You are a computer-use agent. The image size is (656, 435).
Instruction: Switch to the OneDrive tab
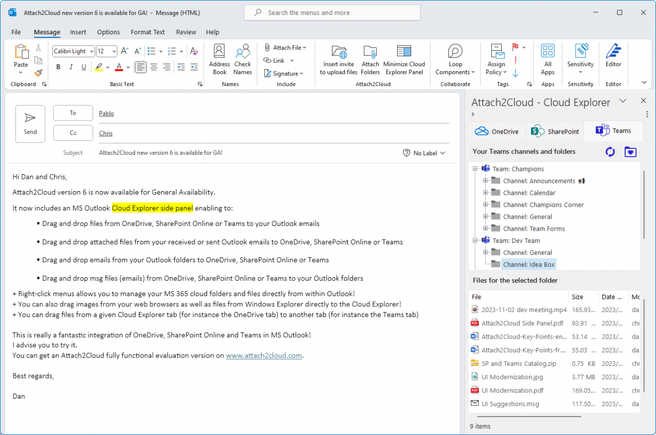(496, 131)
